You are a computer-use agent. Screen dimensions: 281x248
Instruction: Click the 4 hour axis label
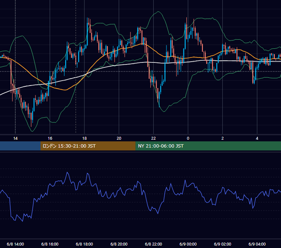[x=257, y=138]
